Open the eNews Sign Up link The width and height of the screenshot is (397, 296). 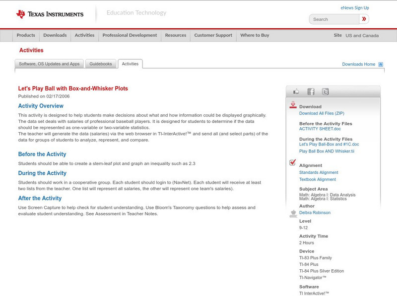coord(355,8)
